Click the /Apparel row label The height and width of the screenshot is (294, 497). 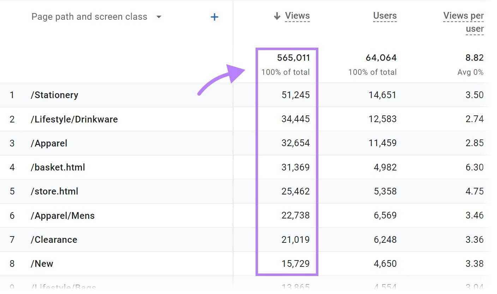click(x=49, y=143)
